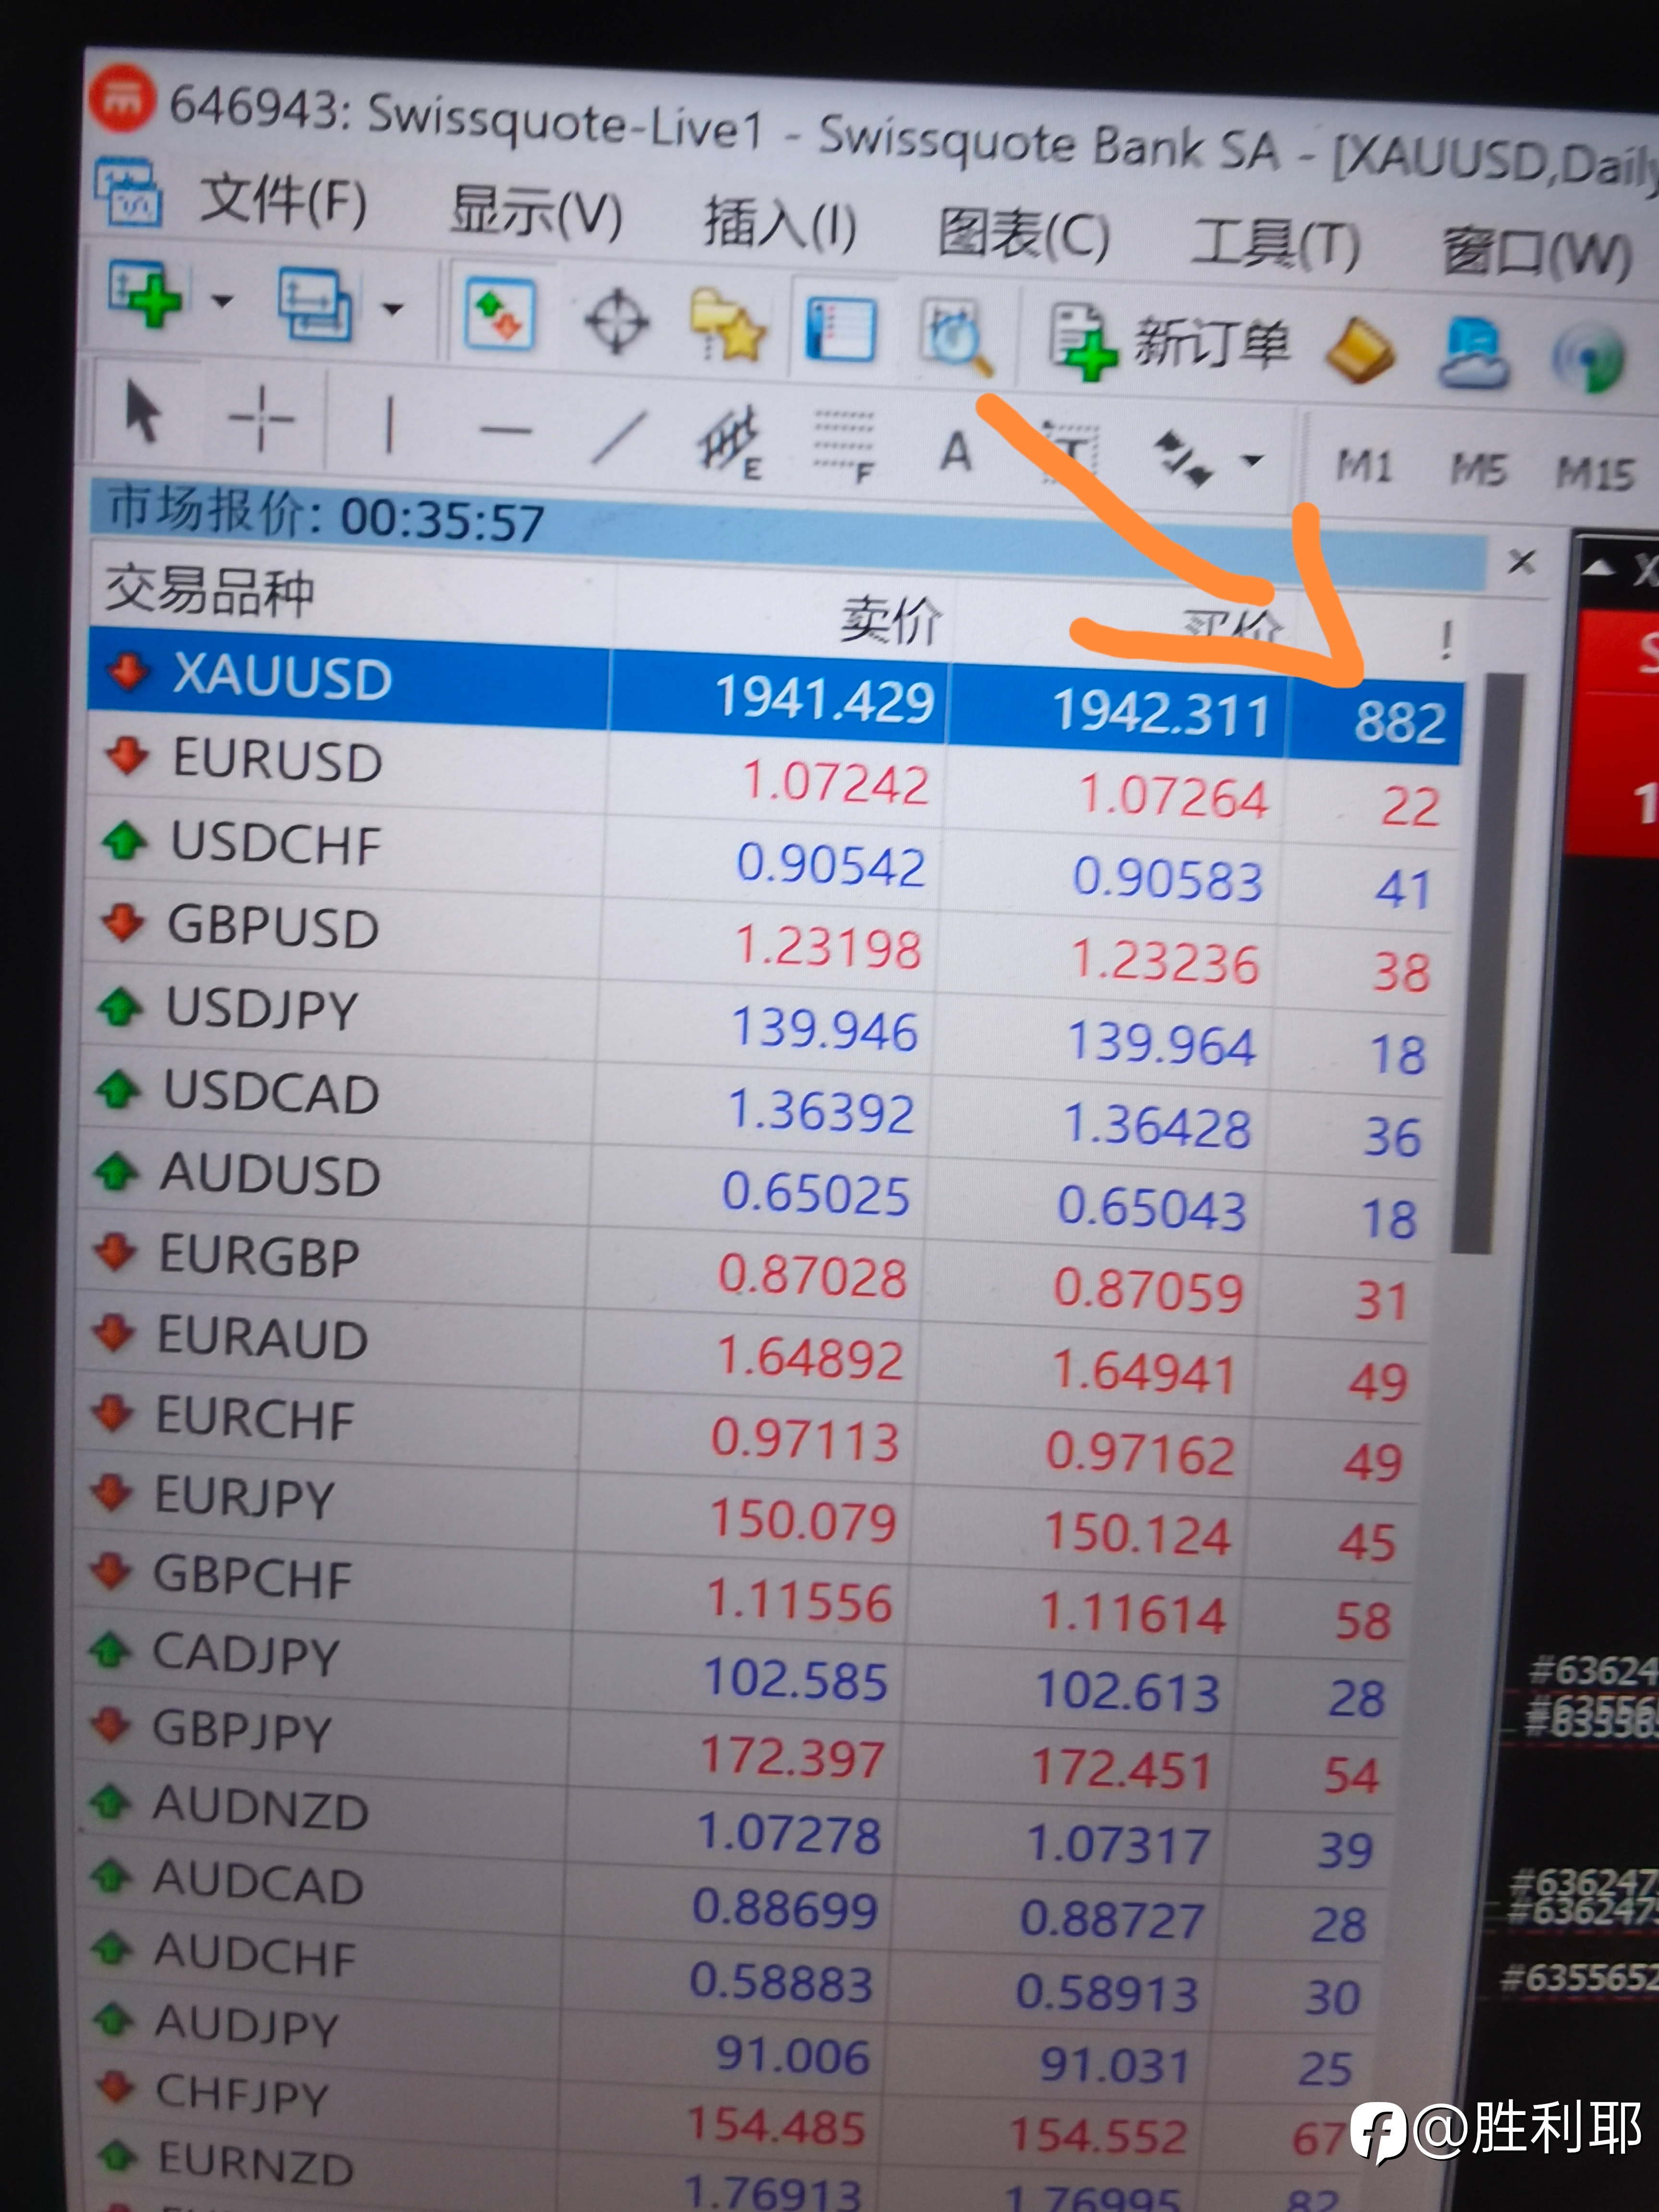The width and height of the screenshot is (1659, 2212).
Task: Select the EURCHF symbol row
Action: [747, 1438]
